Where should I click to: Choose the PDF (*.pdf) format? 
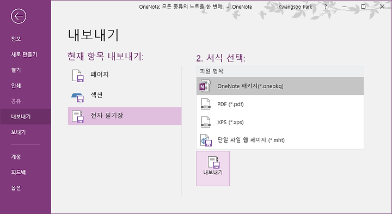point(280,104)
